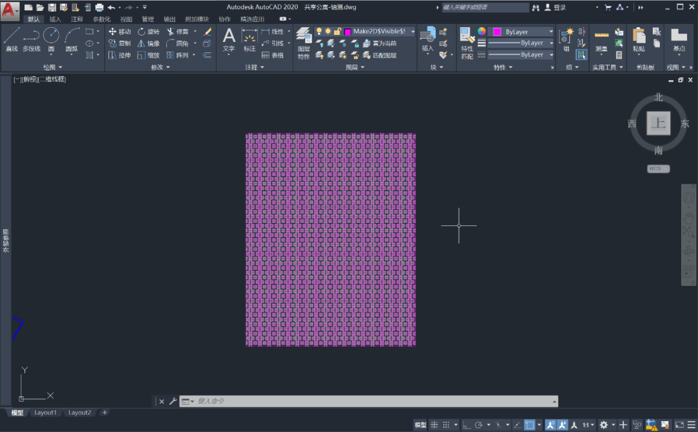
Task: Click the Plot/print icon in quick access
Action: [x=100, y=7]
